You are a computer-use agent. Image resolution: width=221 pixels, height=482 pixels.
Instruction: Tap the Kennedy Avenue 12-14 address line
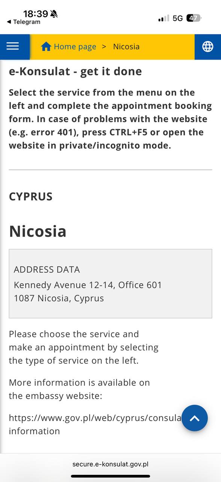pyautogui.click(x=88, y=285)
